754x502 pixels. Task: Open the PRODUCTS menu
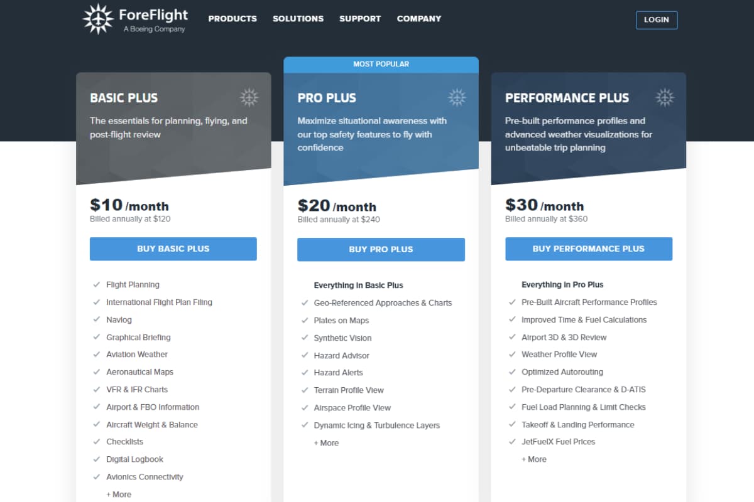click(232, 19)
